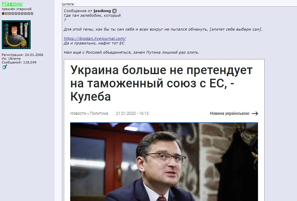
Task: Click the gold reputation star
Action: pyautogui.click(x=6, y=14)
